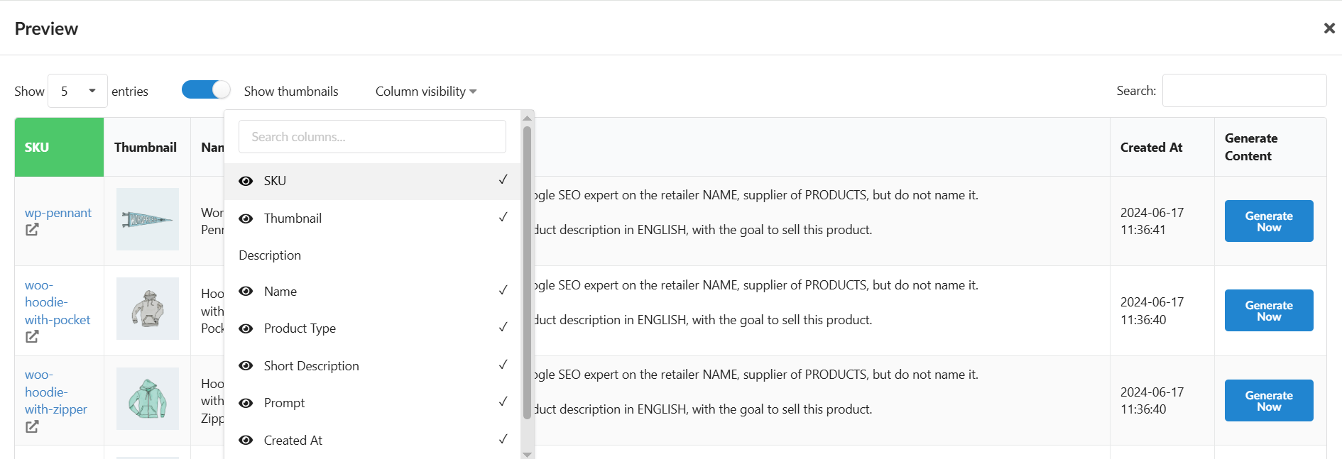1342x459 pixels.
Task: Click the pennant product thumbnail
Action: tap(148, 219)
